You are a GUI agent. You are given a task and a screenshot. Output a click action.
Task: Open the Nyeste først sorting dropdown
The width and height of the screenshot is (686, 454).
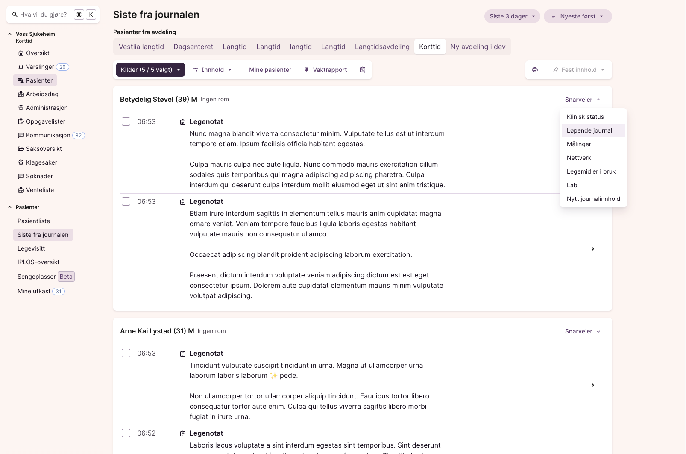tap(578, 16)
